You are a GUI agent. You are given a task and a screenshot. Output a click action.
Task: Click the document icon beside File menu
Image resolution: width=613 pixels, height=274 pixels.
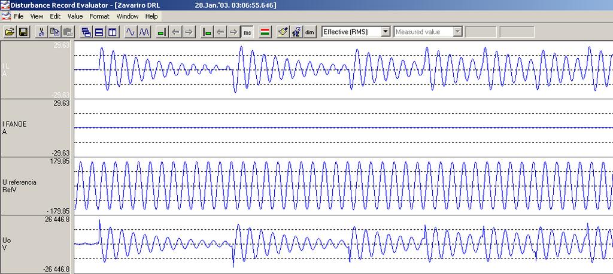click(6, 16)
